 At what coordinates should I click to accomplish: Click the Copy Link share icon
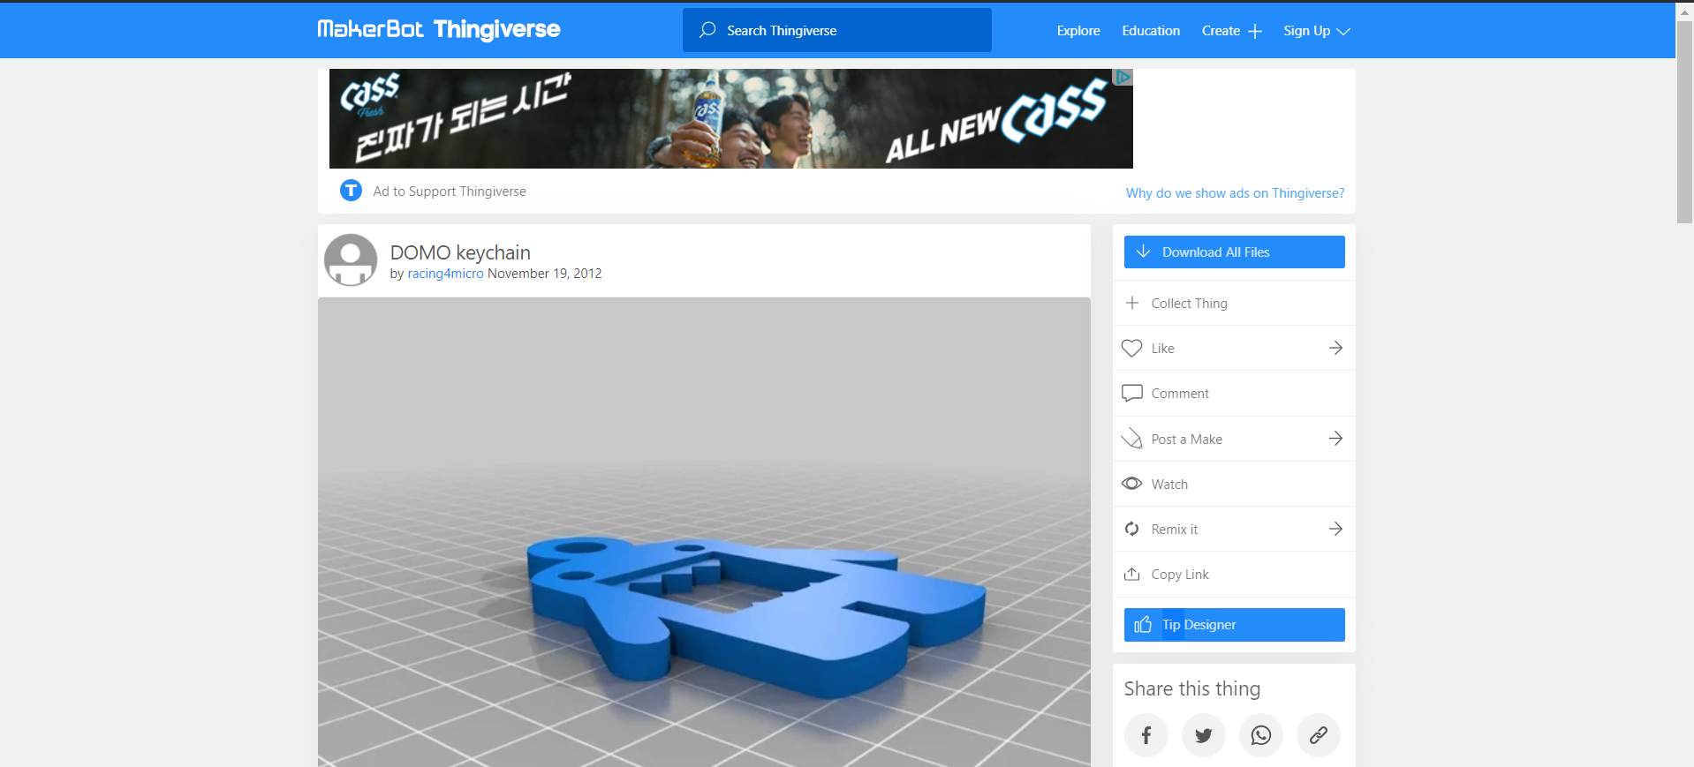click(x=1131, y=574)
